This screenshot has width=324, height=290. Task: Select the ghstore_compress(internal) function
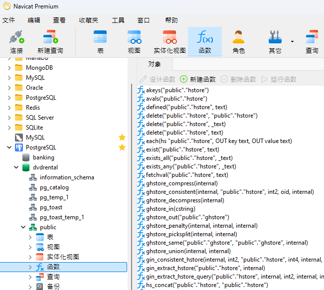(x=182, y=183)
